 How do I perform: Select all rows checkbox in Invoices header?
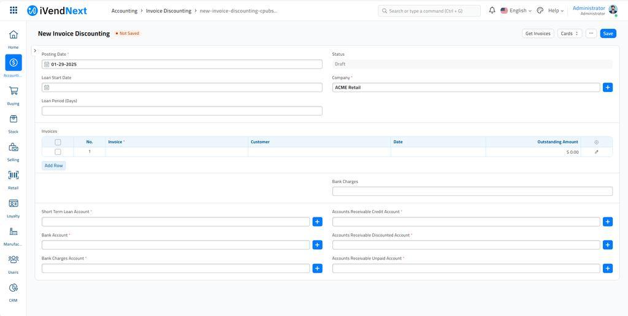[58, 142]
